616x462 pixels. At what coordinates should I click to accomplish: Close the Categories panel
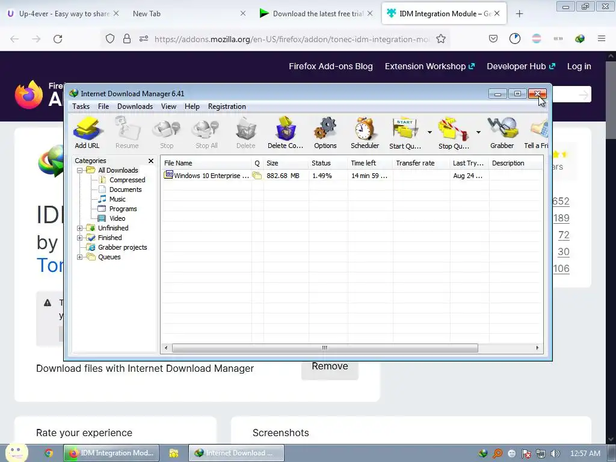click(151, 161)
